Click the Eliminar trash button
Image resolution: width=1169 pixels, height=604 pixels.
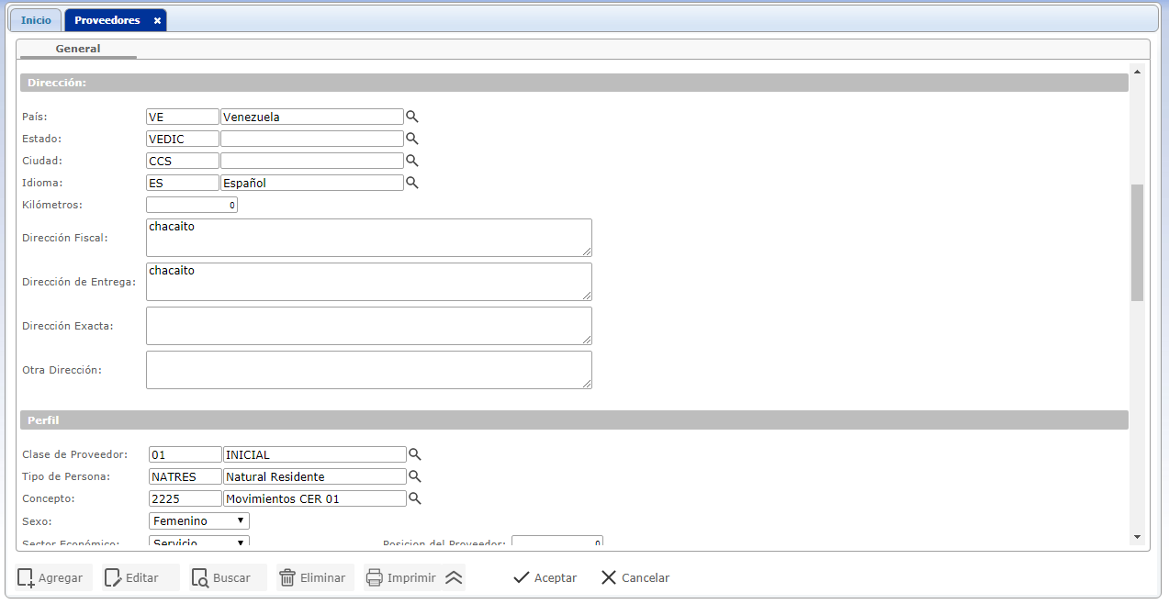[x=314, y=577]
